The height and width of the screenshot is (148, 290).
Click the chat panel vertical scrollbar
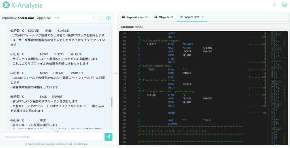pos(112,102)
